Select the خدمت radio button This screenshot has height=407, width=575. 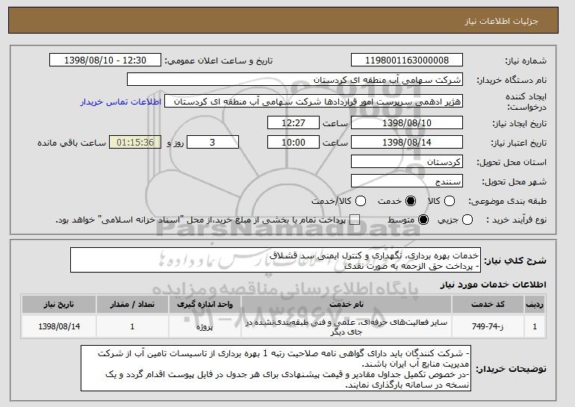click(x=411, y=201)
